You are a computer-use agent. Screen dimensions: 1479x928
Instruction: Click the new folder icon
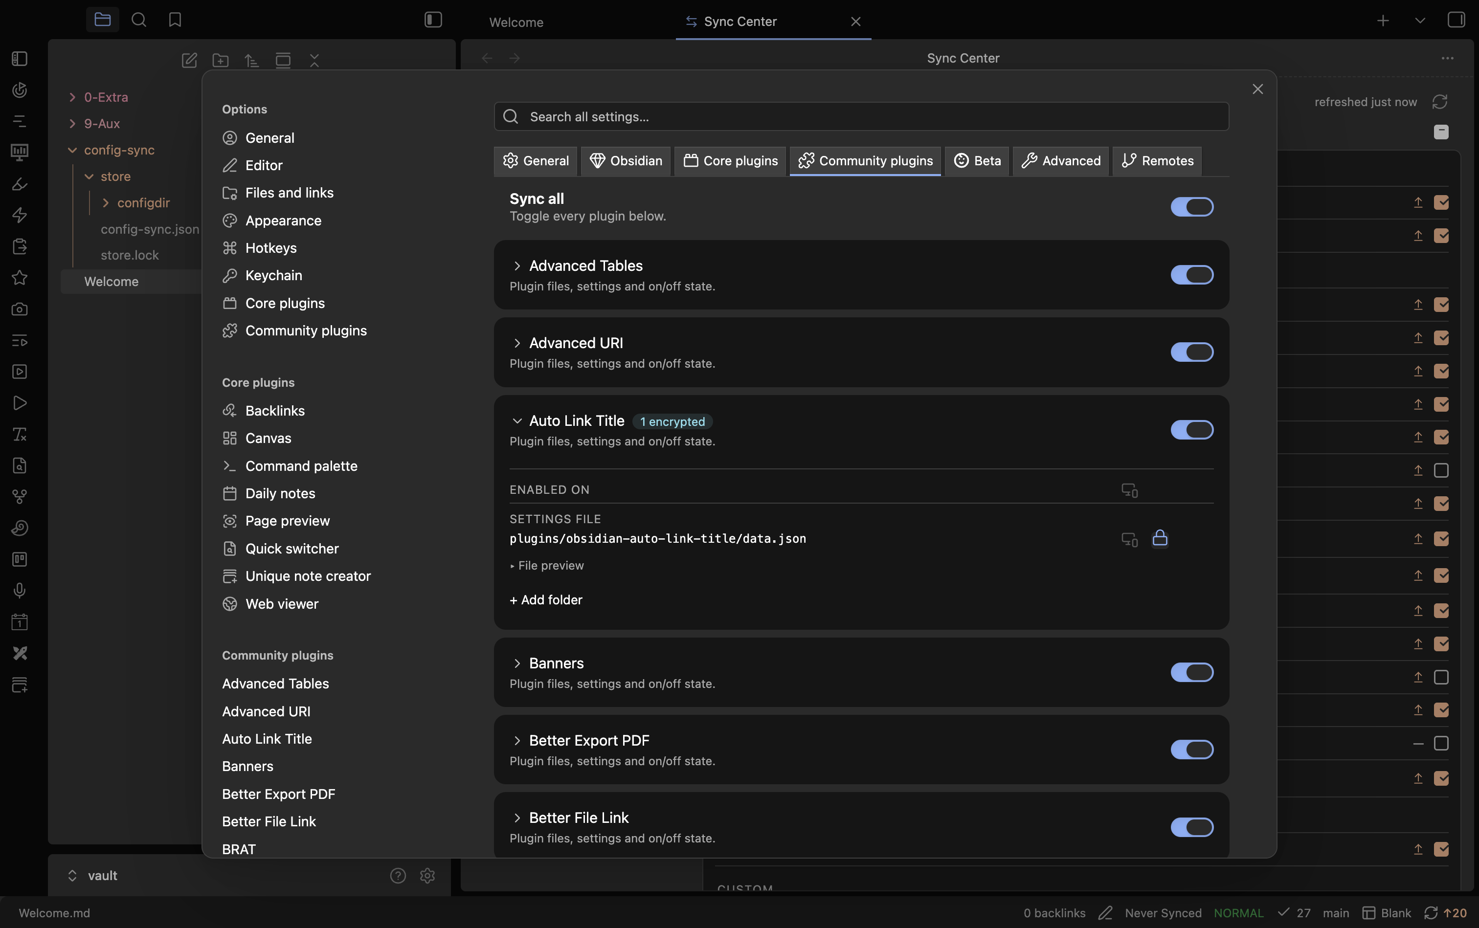tap(221, 60)
